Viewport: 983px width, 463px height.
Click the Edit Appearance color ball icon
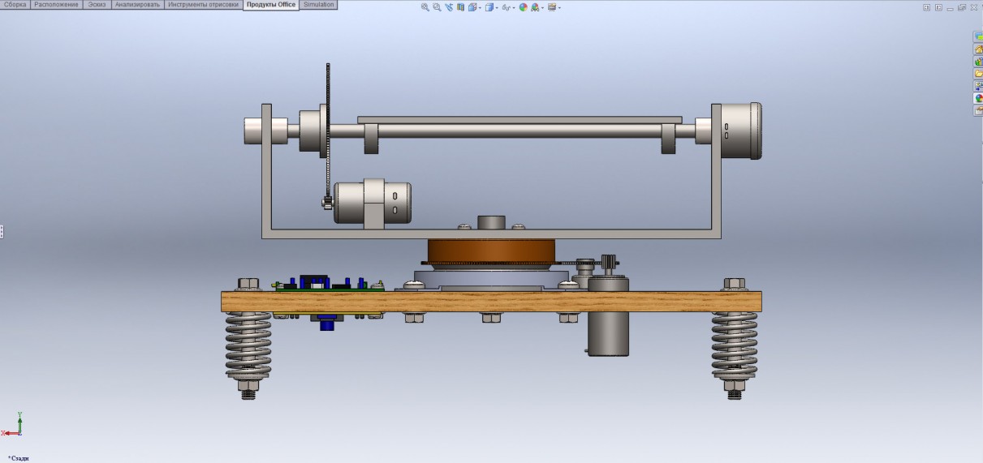(x=523, y=7)
